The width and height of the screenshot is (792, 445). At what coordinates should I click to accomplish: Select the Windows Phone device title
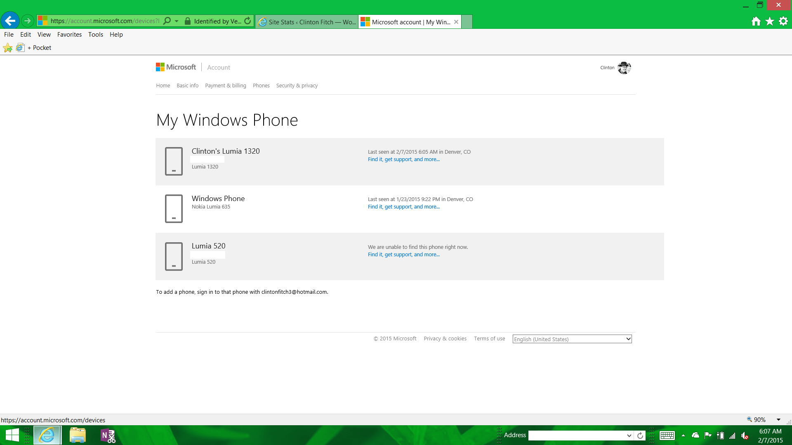click(x=218, y=199)
